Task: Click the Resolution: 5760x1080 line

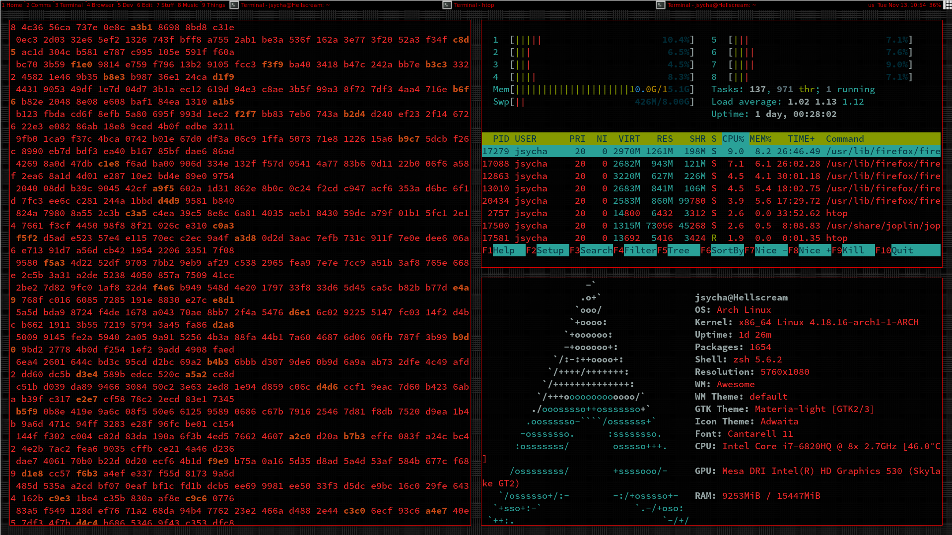Action: [x=752, y=372]
